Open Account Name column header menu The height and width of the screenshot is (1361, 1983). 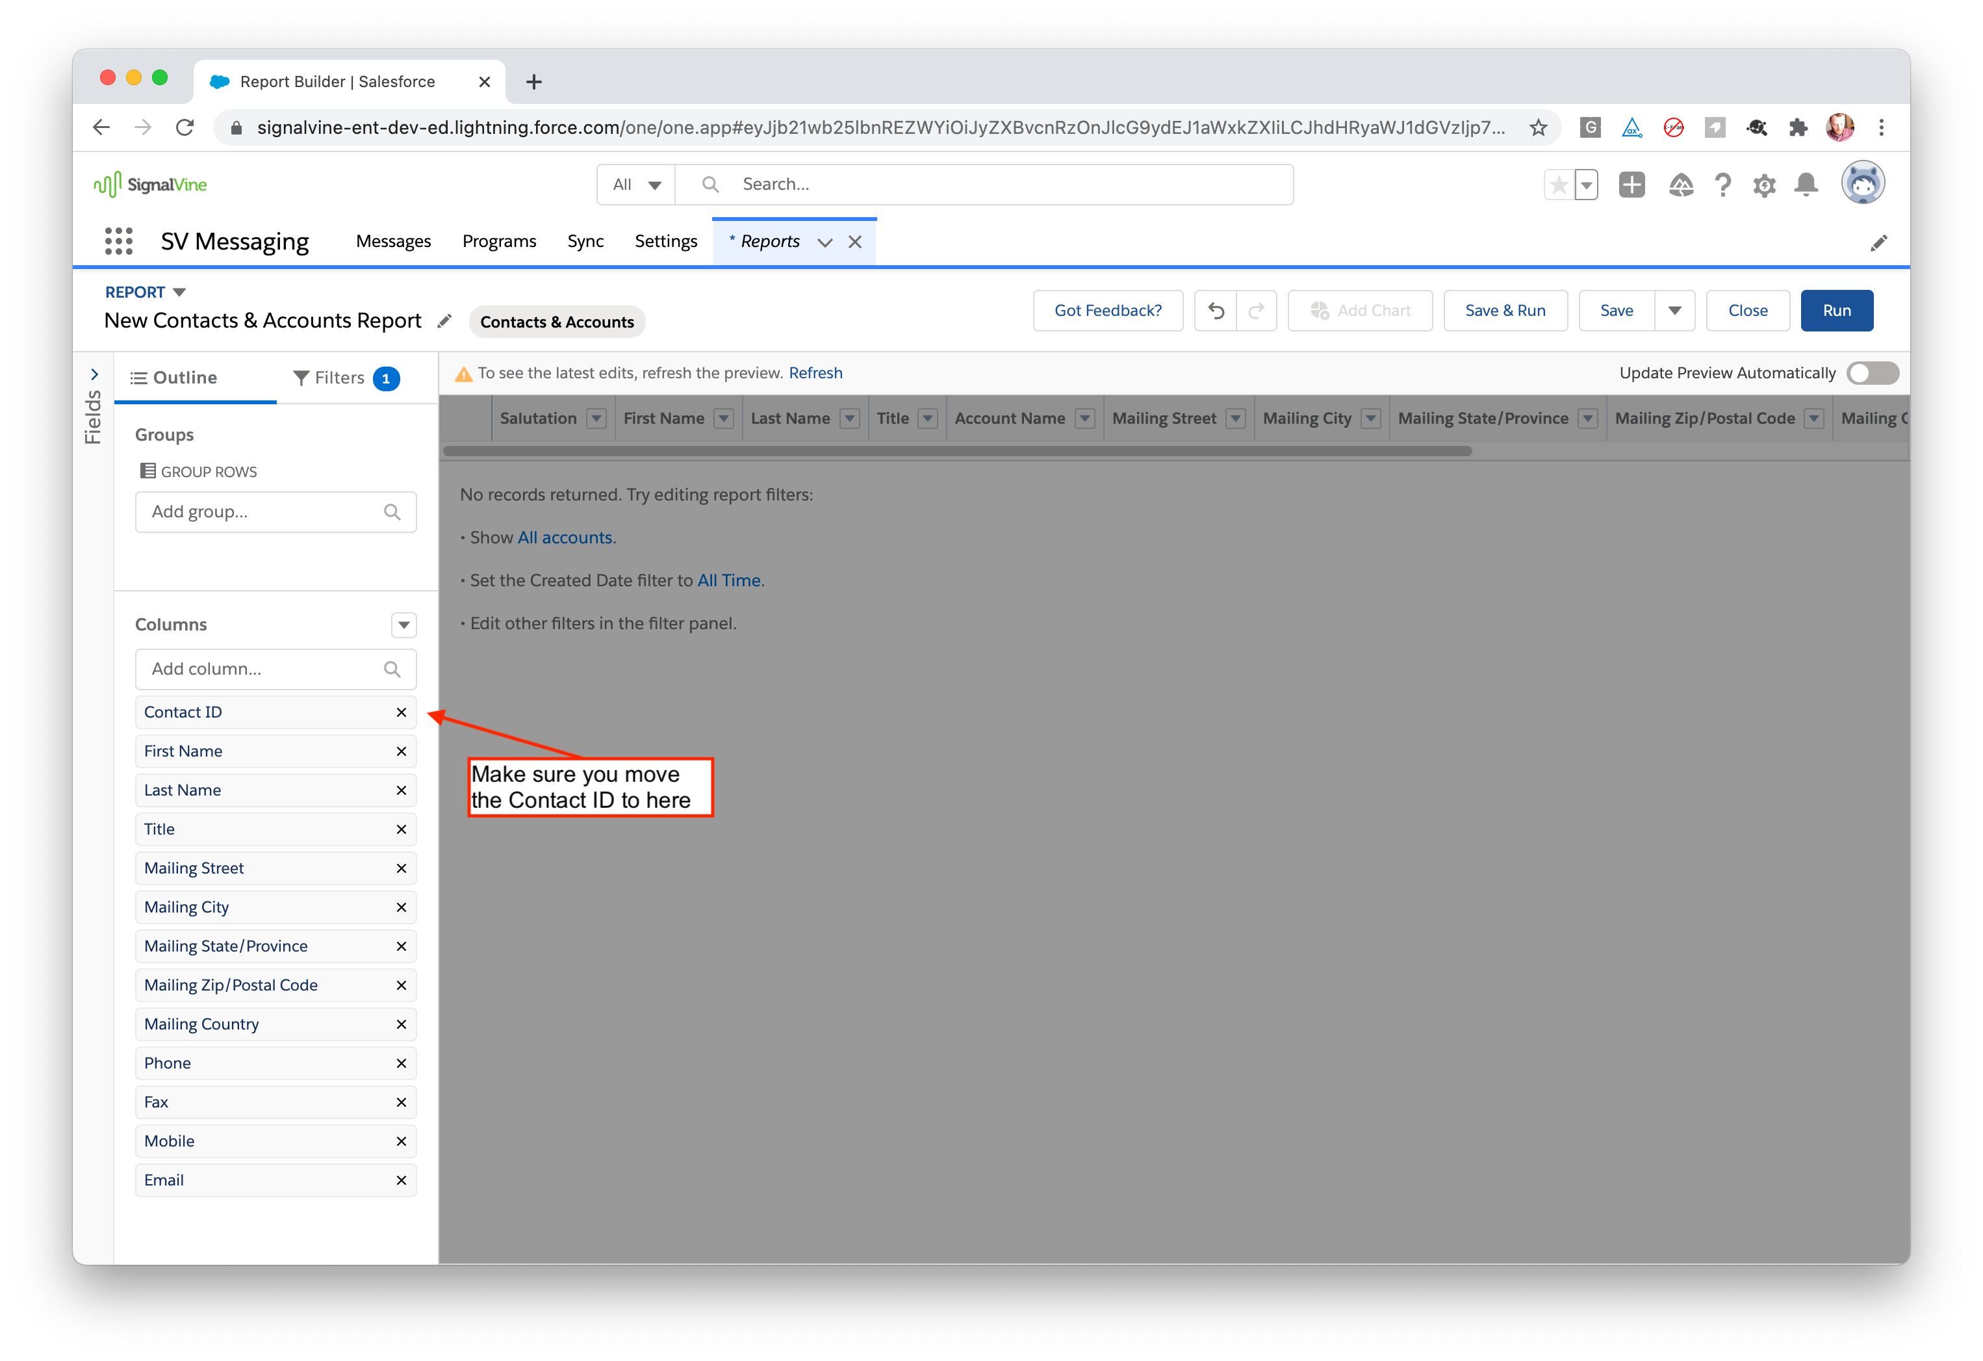click(x=1084, y=419)
